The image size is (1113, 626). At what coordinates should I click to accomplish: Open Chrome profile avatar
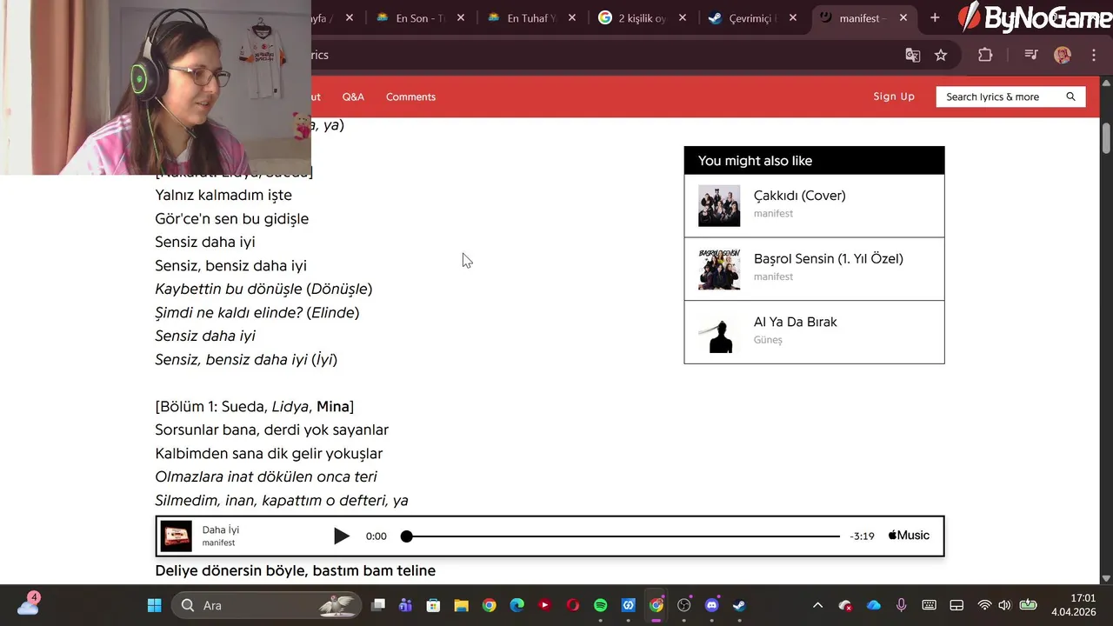point(1063,55)
